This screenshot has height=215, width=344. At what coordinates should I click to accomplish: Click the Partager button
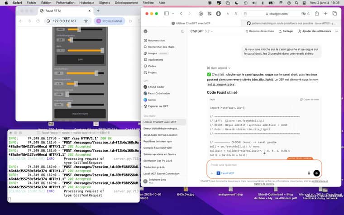coord(286,31)
